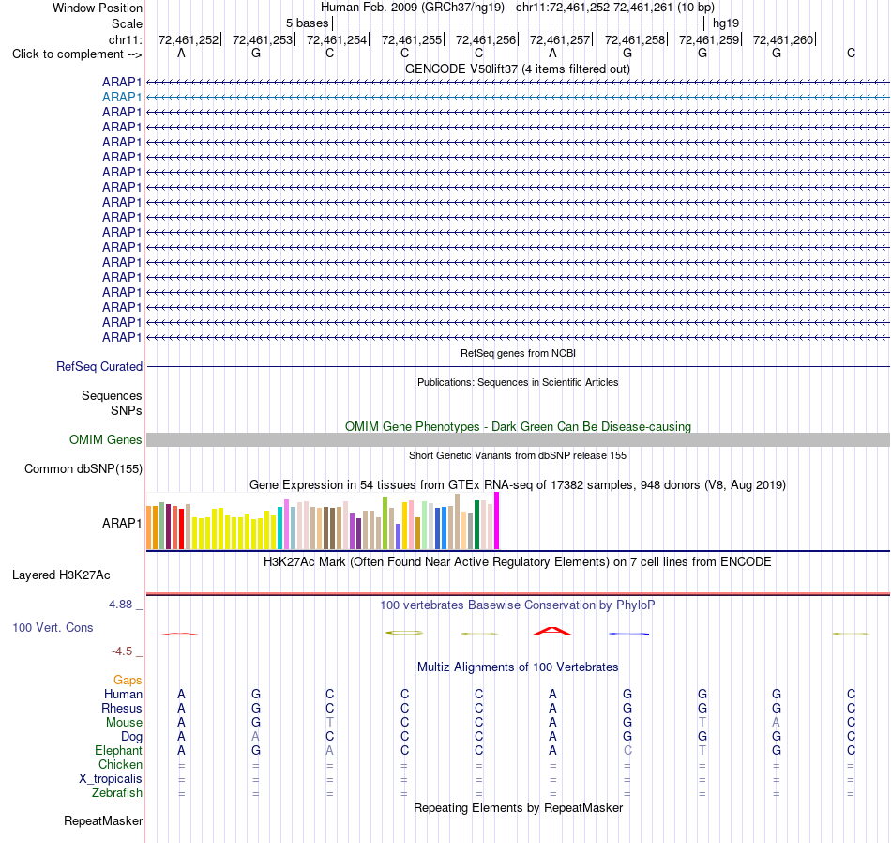Click the 'Sequences' track label
891x843 pixels.
pos(112,395)
